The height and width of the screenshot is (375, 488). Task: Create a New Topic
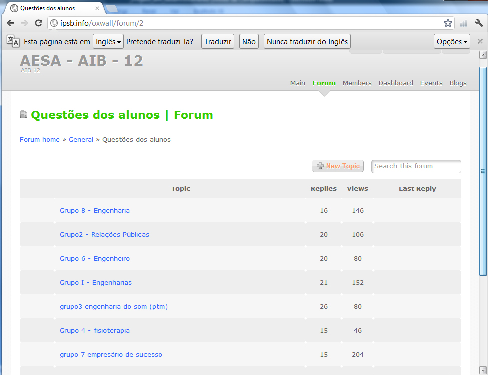click(x=338, y=166)
